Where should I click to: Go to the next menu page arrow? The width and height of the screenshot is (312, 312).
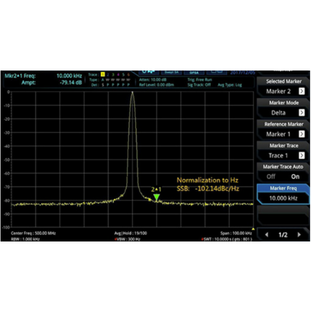(300, 235)
